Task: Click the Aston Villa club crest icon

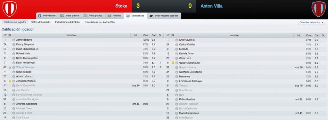Action: pyautogui.click(x=318, y=9)
